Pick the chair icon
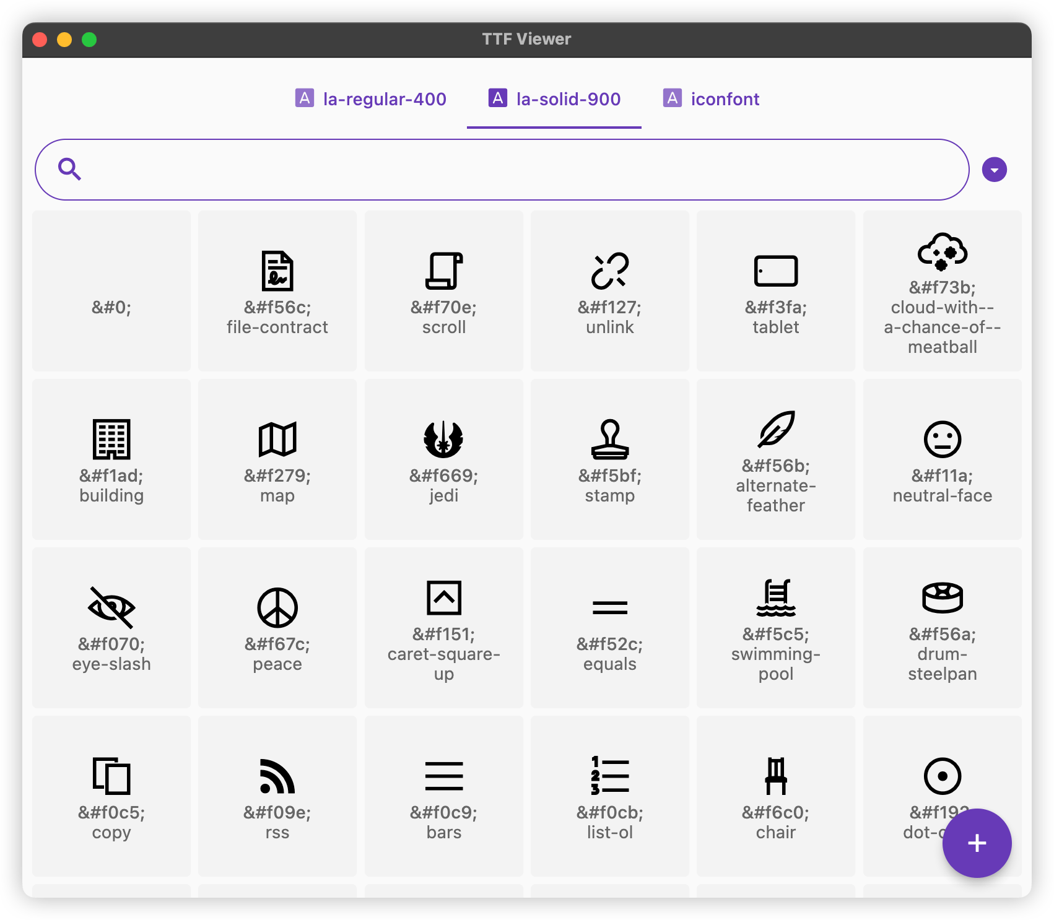The height and width of the screenshot is (920, 1054). point(776,776)
